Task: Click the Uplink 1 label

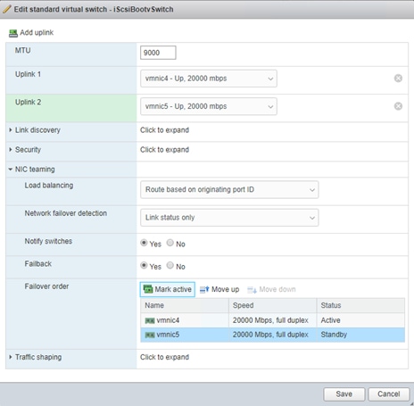Action: [x=28, y=74]
